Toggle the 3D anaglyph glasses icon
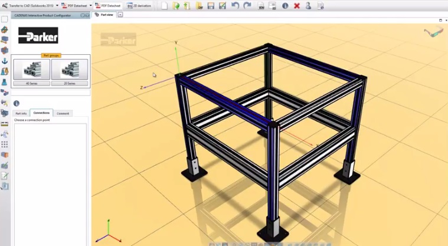Image resolution: width=448 pixels, height=246 pixels. coord(433,32)
